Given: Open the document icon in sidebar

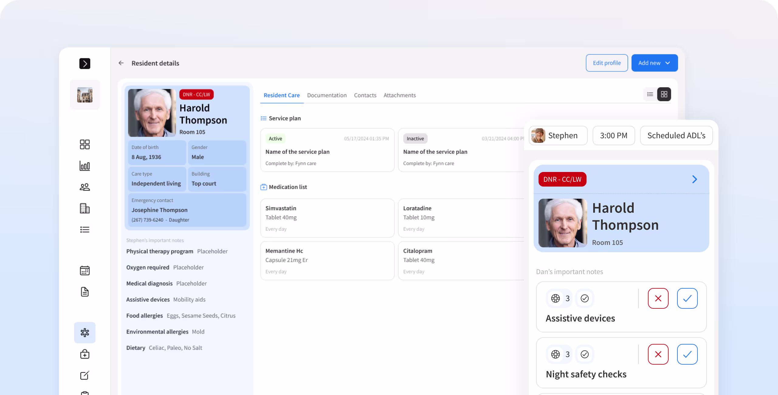Looking at the screenshot, I should pos(85,292).
